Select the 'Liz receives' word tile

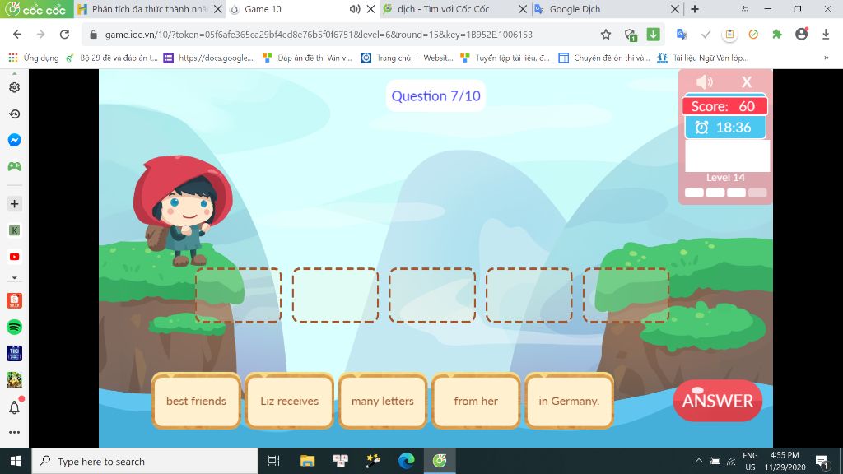289,401
